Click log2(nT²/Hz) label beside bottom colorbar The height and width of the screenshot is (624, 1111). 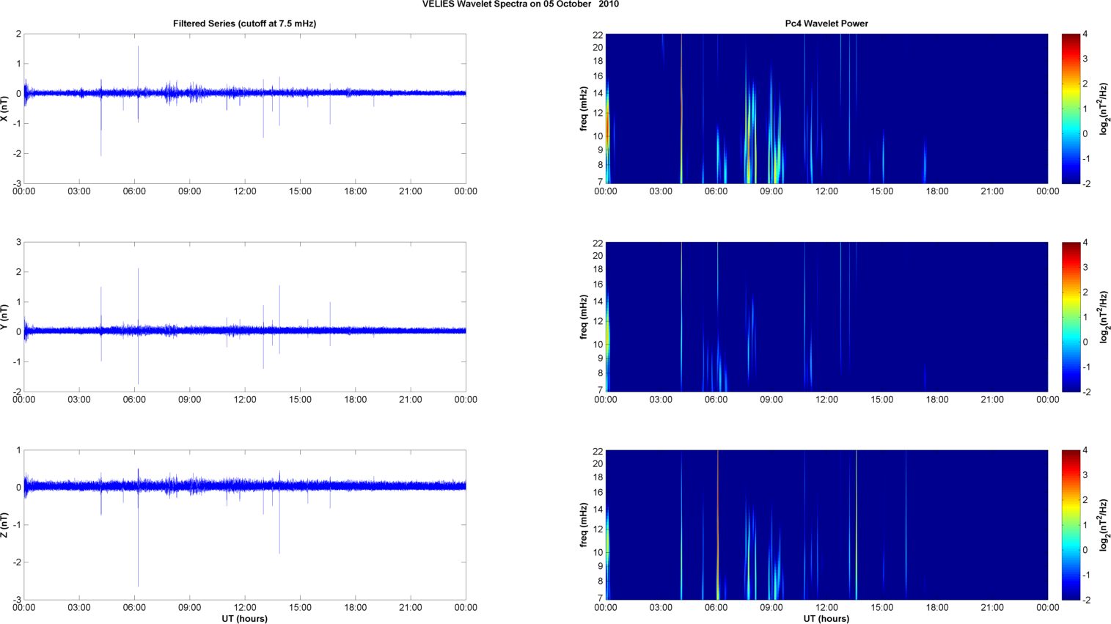pos(1104,525)
